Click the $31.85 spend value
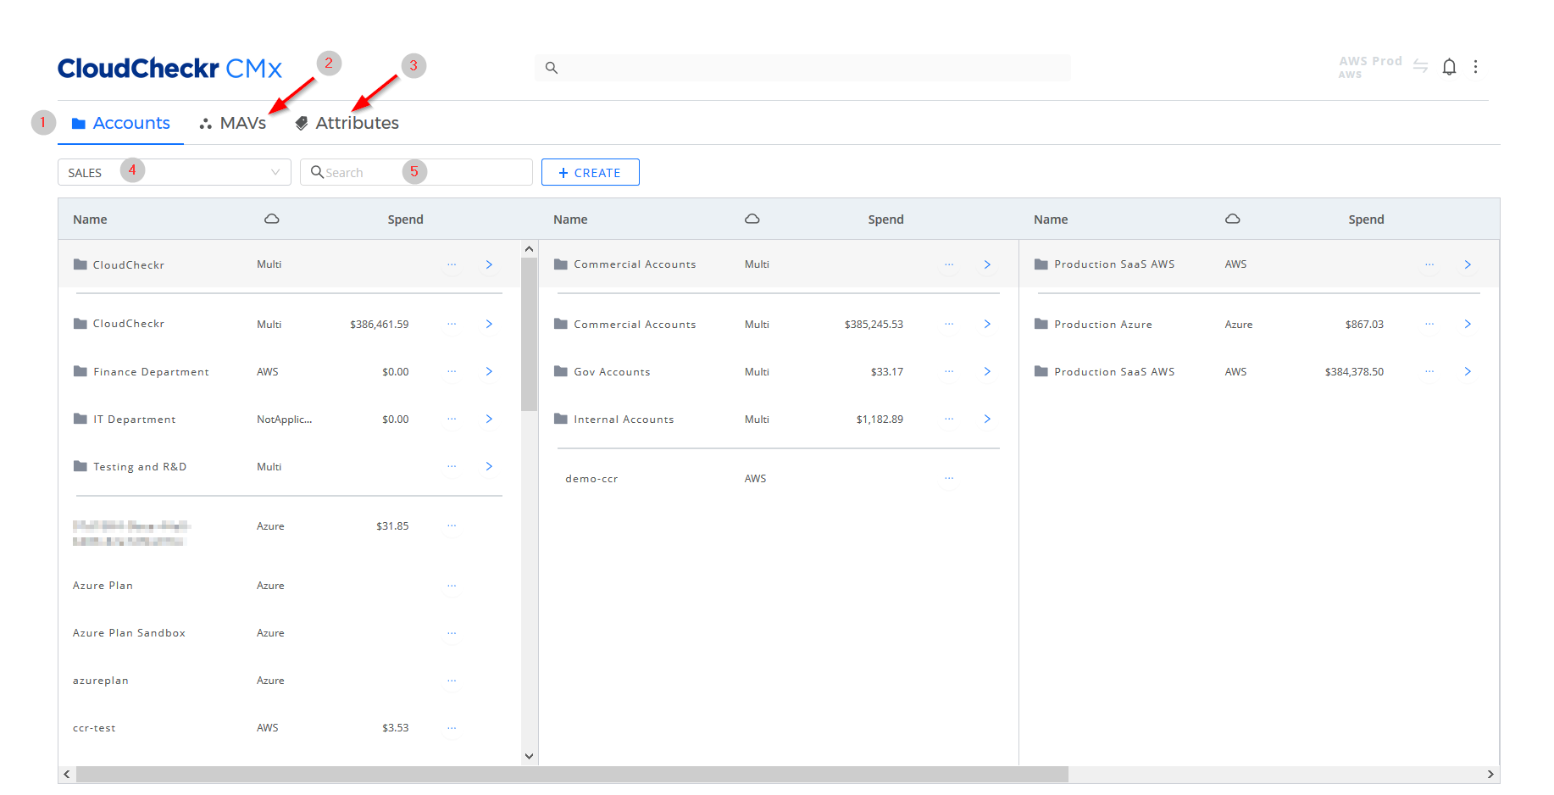 tap(392, 525)
